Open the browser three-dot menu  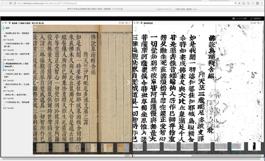(x=262, y=3)
